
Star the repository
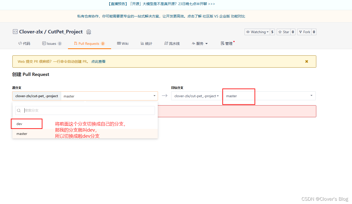click(284, 32)
